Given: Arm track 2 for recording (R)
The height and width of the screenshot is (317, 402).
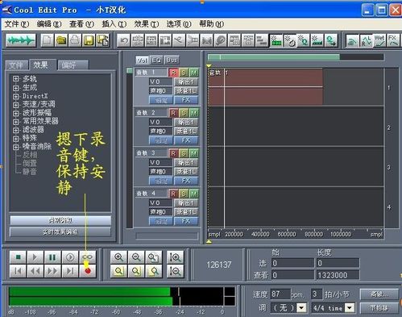Looking at the screenshot, I should coord(173,113).
